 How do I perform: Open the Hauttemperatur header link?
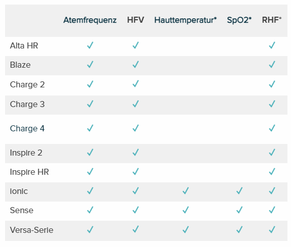tap(185, 20)
